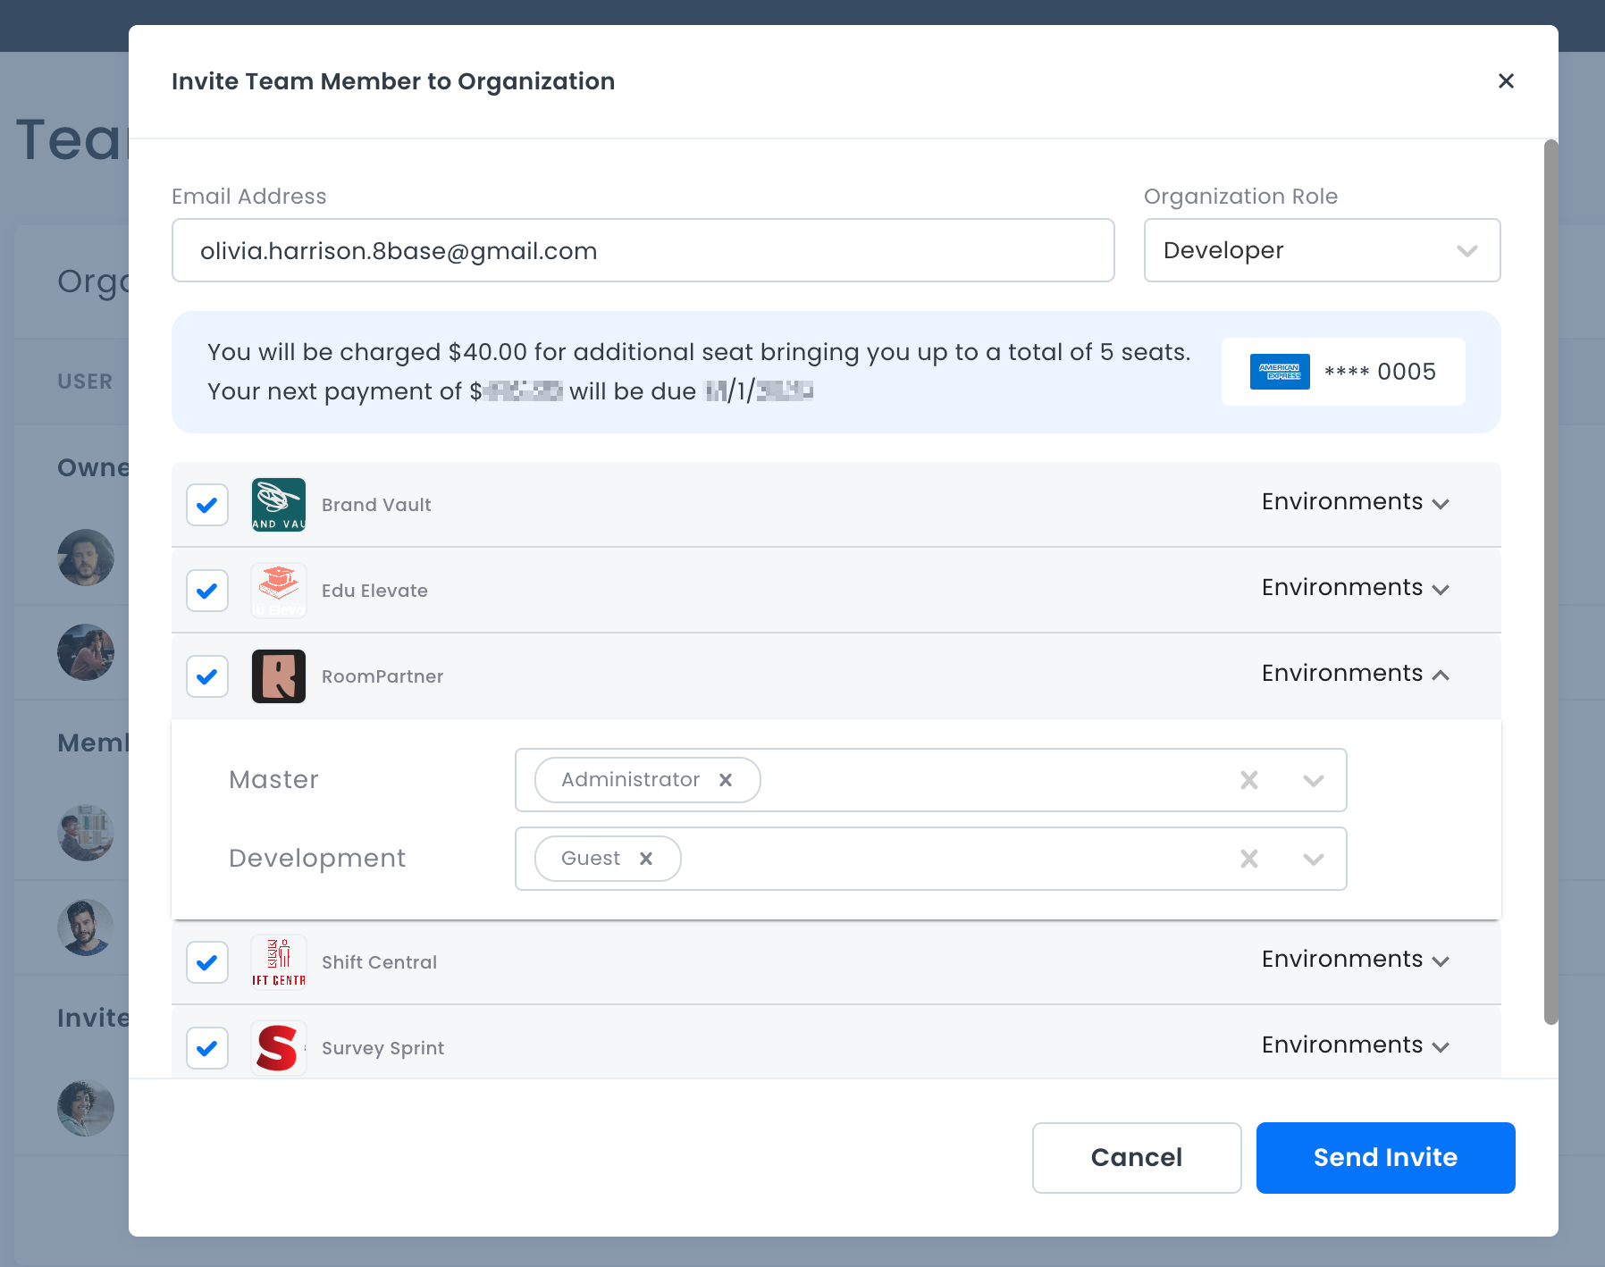Remove the Administrator role tag

pos(726,780)
